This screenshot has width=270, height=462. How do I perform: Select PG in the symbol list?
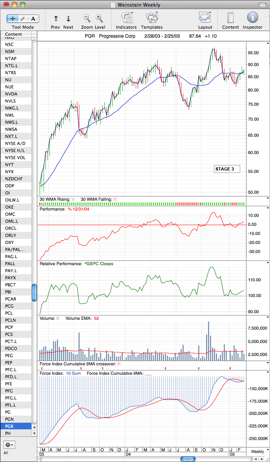pos(16,412)
